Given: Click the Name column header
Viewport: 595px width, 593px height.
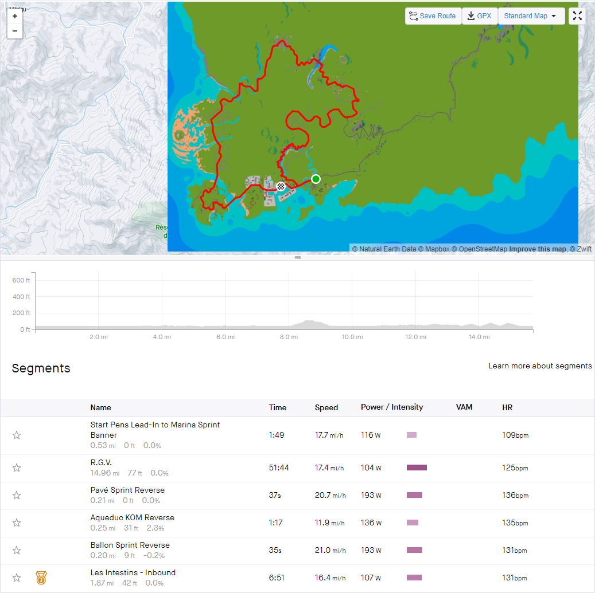Looking at the screenshot, I should point(100,407).
